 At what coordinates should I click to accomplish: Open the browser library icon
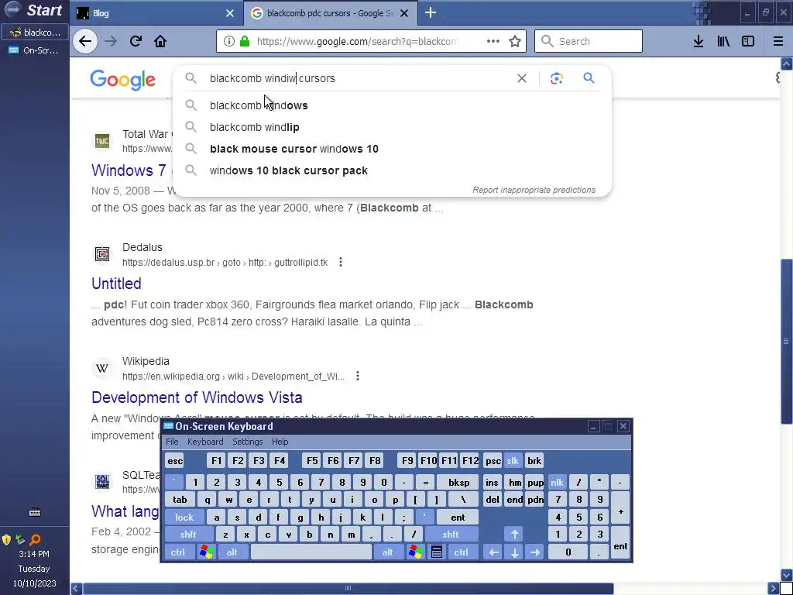click(723, 41)
